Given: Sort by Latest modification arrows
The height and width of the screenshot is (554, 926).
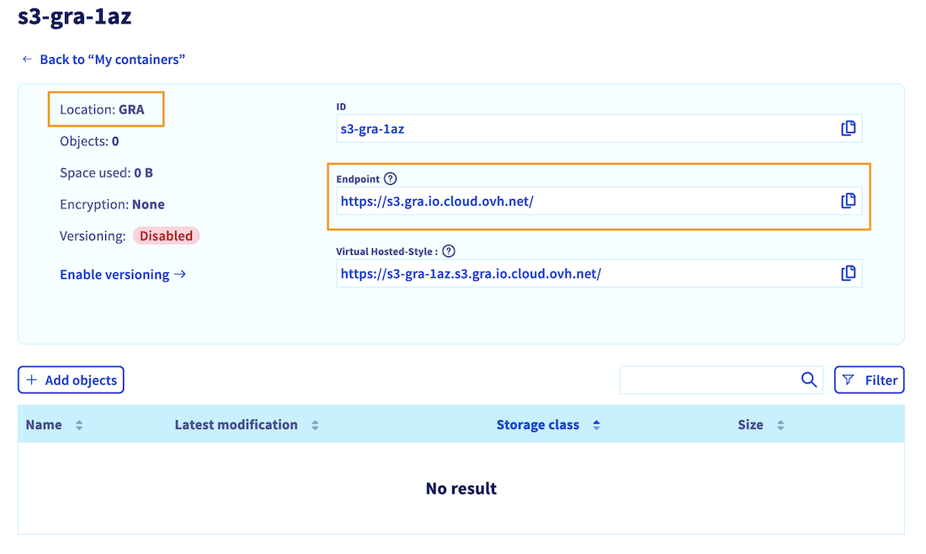Looking at the screenshot, I should click(x=315, y=425).
